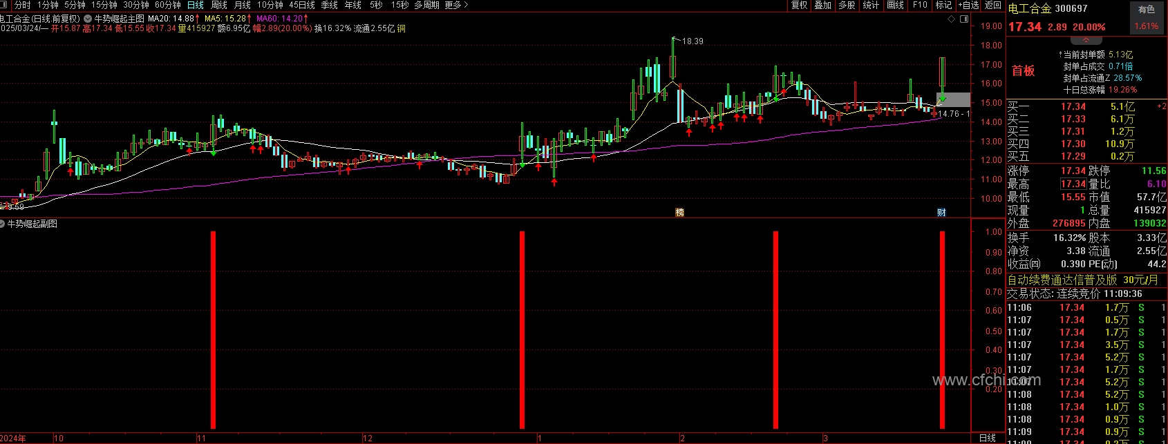The image size is (1168, 444).
Task: Click the 11:06 trade tick row
Action: 1086,307
